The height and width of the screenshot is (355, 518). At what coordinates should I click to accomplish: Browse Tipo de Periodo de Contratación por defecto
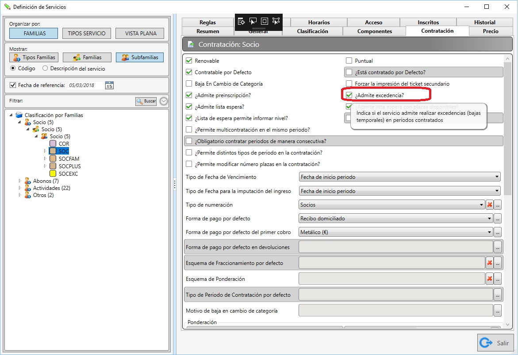click(498, 295)
